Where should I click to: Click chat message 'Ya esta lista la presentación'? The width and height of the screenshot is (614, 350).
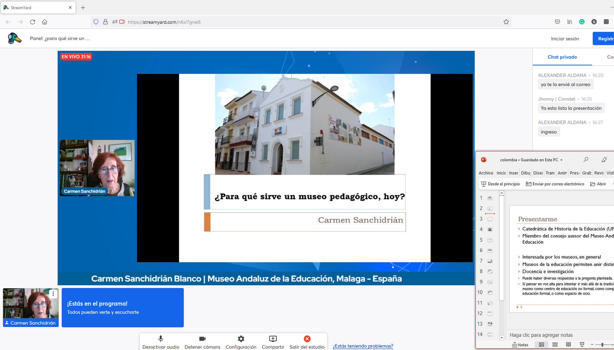point(571,108)
